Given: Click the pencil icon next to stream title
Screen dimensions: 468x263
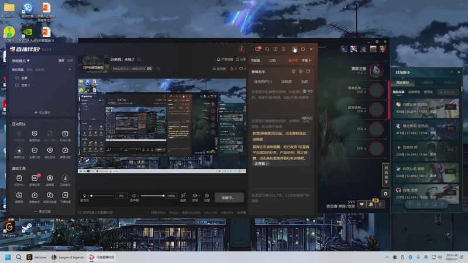Looking at the screenshot, I should (139, 60).
